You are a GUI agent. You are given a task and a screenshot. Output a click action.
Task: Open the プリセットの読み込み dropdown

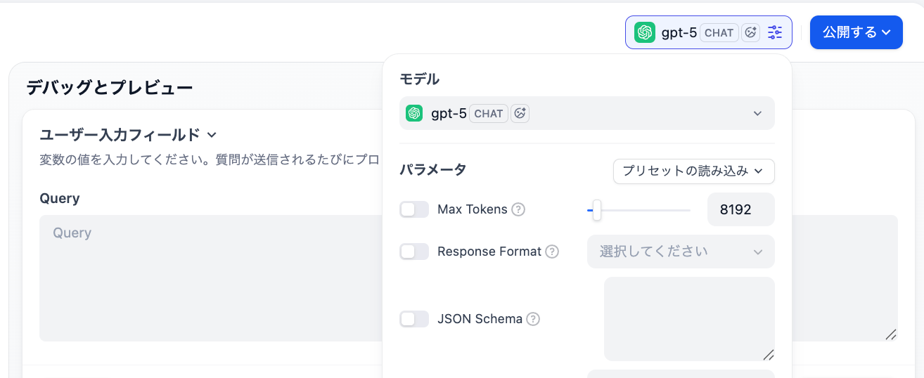(x=693, y=171)
